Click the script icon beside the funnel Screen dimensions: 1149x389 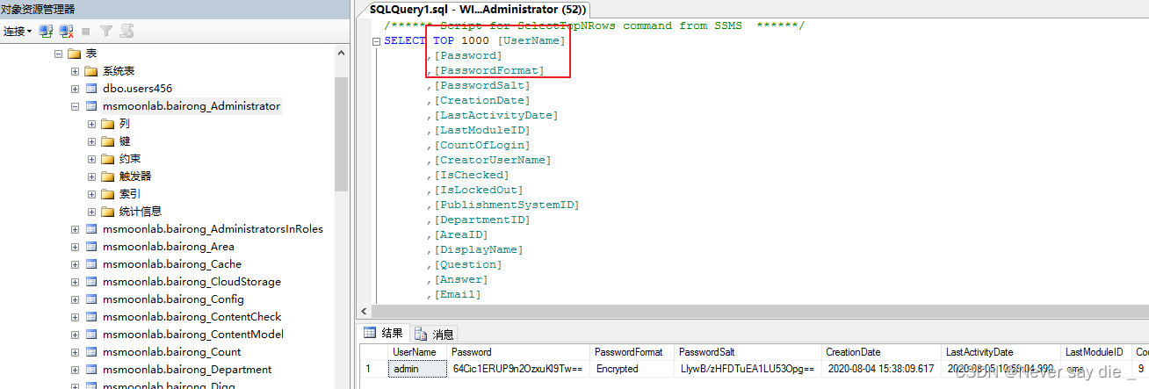pyautogui.click(x=126, y=31)
